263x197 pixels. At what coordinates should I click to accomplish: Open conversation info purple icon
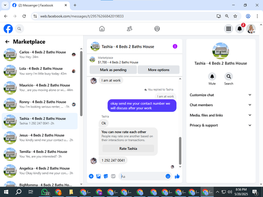point(175,46)
